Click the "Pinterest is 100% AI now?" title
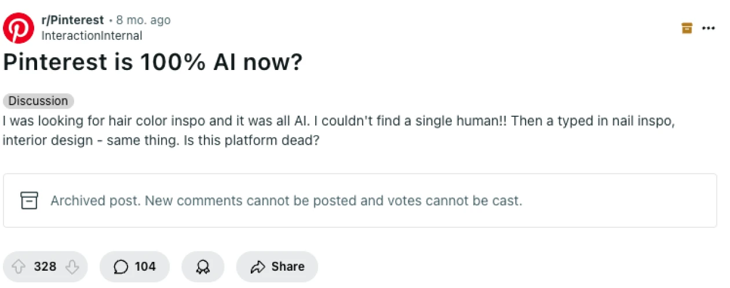The height and width of the screenshot is (288, 730). [153, 62]
